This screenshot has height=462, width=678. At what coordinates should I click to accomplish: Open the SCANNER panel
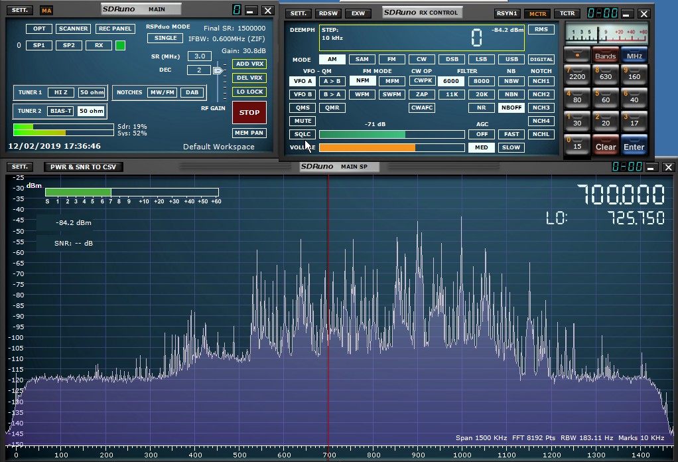tap(73, 29)
